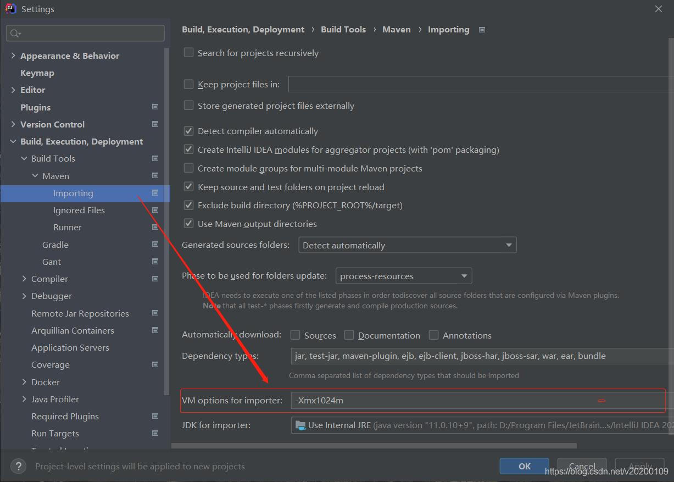Collapse Build, Execution, Deployment section
The image size is (674, 482).
click(x=13, y=141)
